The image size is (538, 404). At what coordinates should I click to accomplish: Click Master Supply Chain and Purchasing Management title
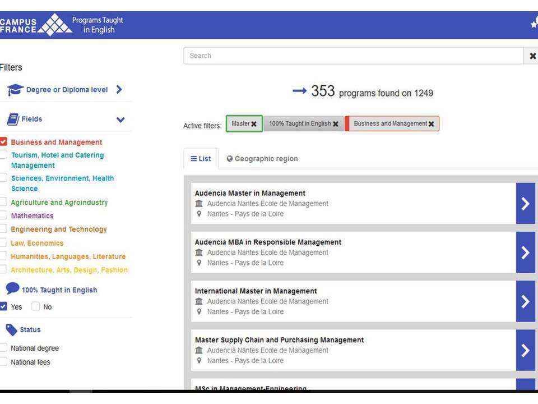279,340
